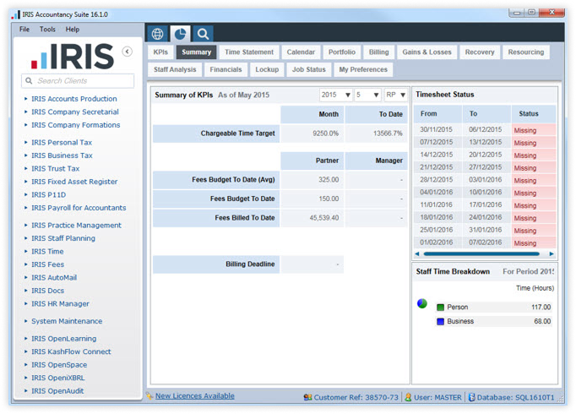Image resolution: width=576 pixels, height=414 pixels.
Task: Open the magnifier search icon in top bar
Action: (x=203, y=34)
